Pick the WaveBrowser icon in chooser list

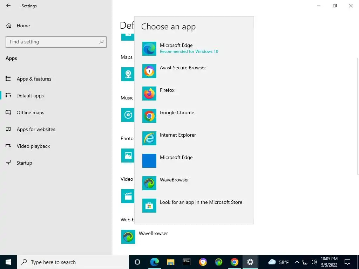pos(149,183)
